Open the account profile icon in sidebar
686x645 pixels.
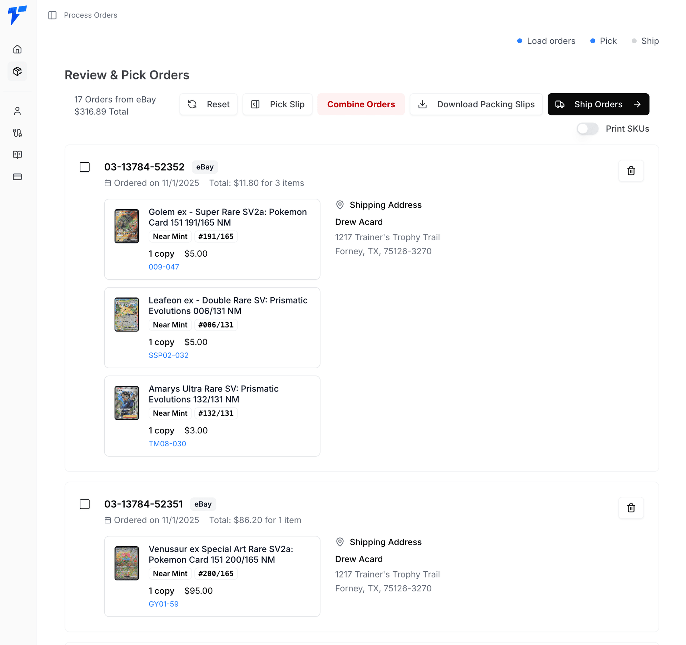pyautogui.click(x=17, y=111)
